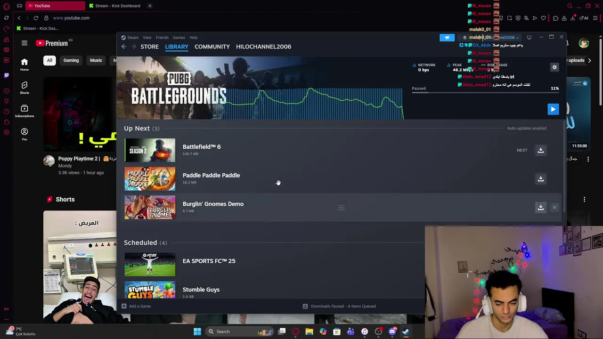Open the Steam announcements megaphone button
Image resolution: width=603 pixels, height=339 pixels.
point(447,37)
